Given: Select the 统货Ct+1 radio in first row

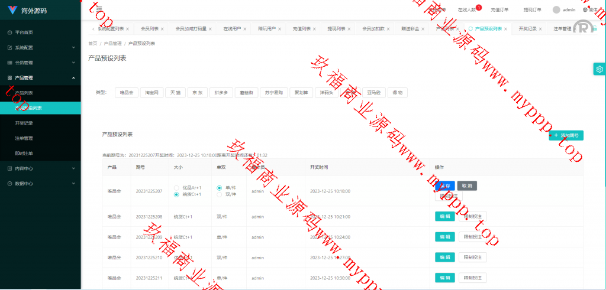Looking at the screenshot, I should click(x=176, y=194).
